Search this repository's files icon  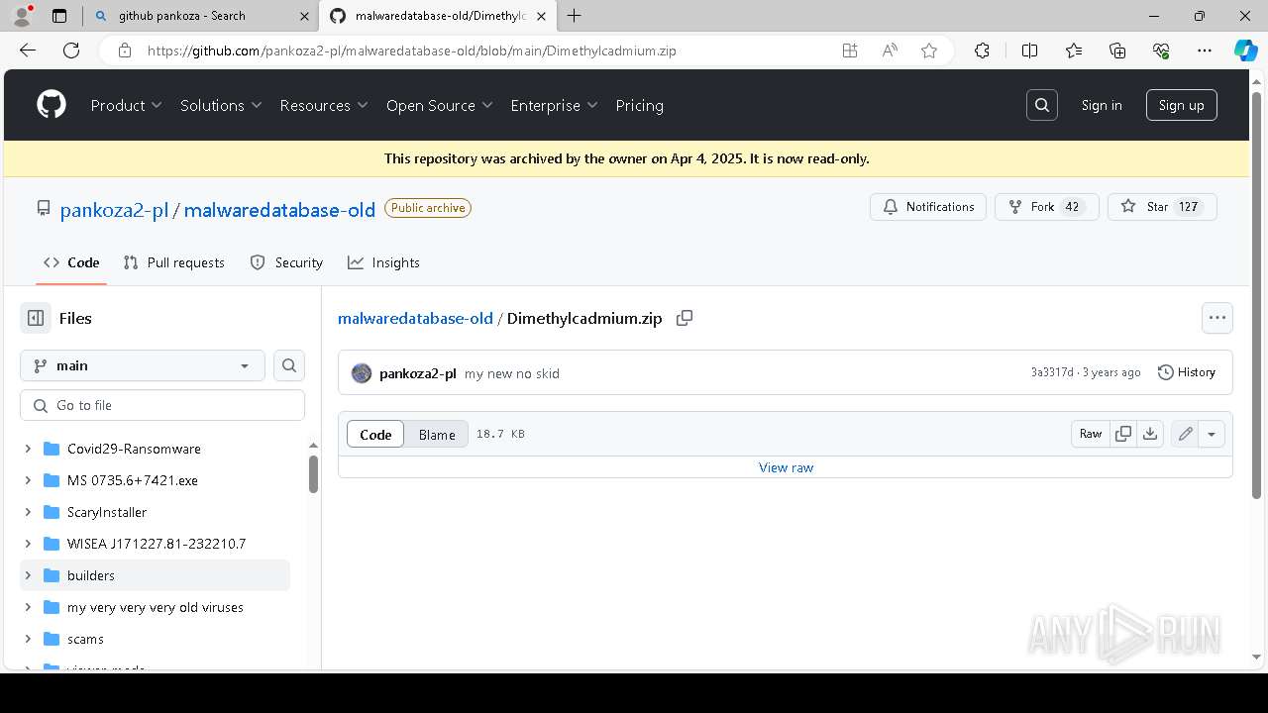pyautogui.click(x=289, y=365)
